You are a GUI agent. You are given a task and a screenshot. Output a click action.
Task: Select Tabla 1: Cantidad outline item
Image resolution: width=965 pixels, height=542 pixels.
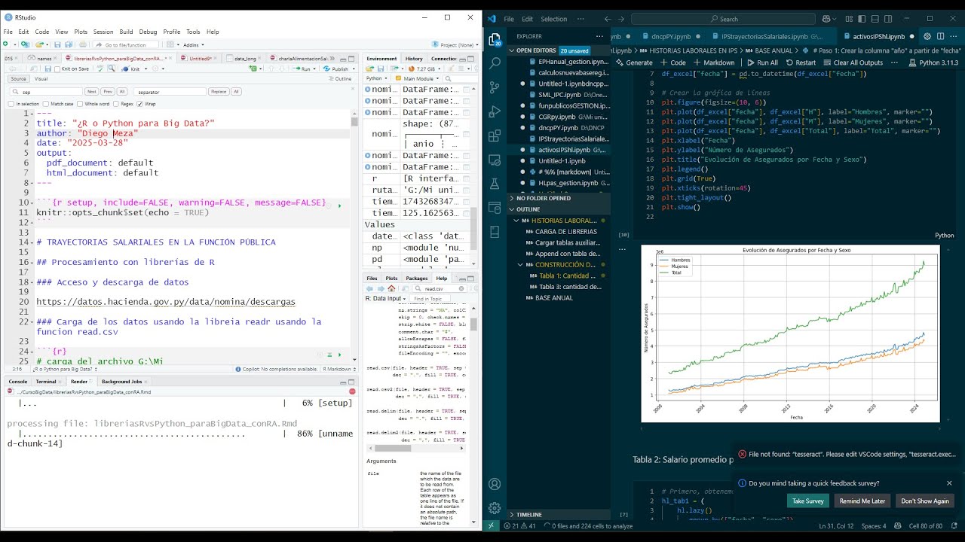569,276
